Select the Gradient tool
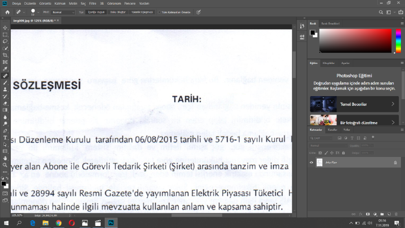 click(5, 110)
